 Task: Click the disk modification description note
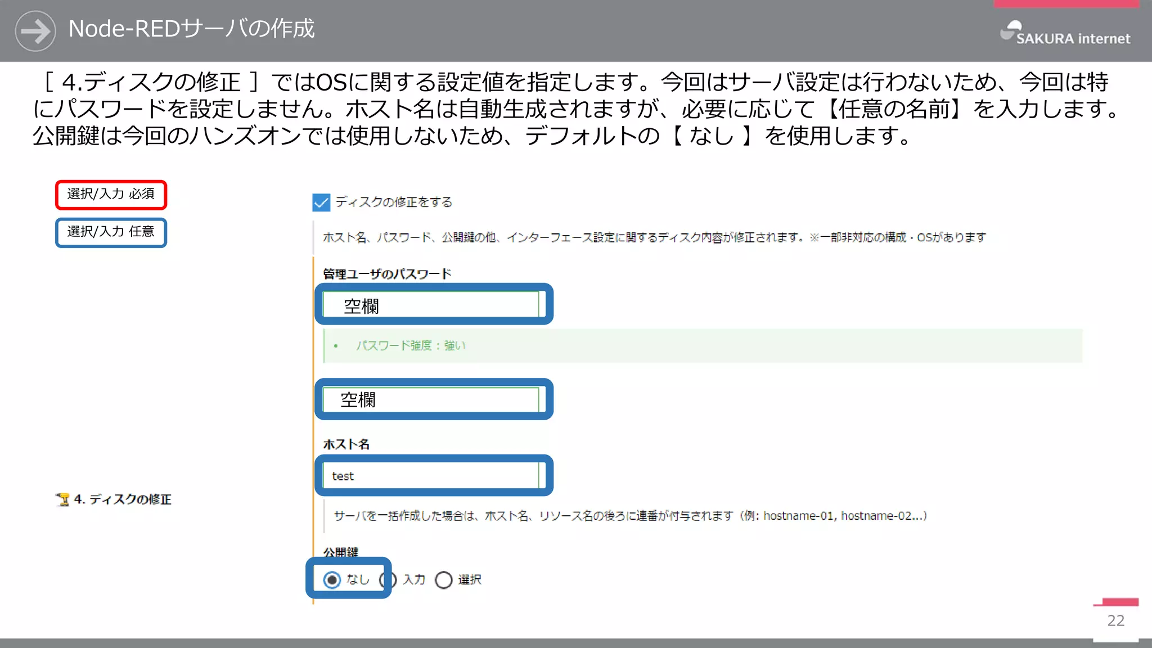pyautogui.click(x=654, y=237)
